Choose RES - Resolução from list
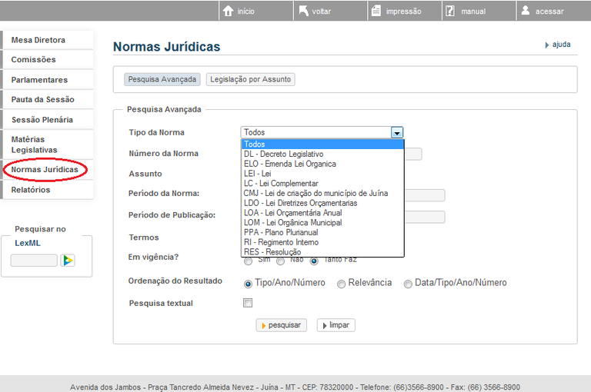The width and height of the screenshot is (591, 392). [x=272, y=252]
